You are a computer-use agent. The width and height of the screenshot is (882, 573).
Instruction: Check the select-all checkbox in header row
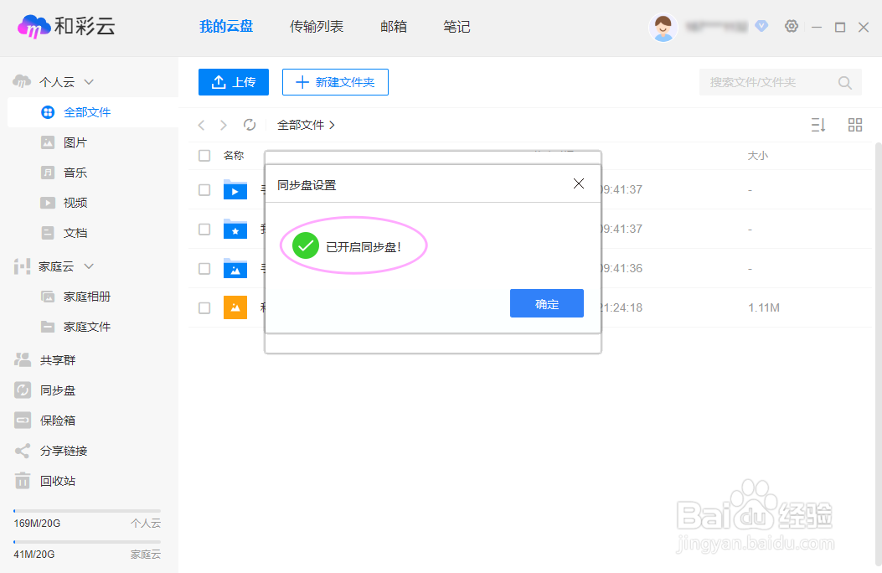pos(204,155)
